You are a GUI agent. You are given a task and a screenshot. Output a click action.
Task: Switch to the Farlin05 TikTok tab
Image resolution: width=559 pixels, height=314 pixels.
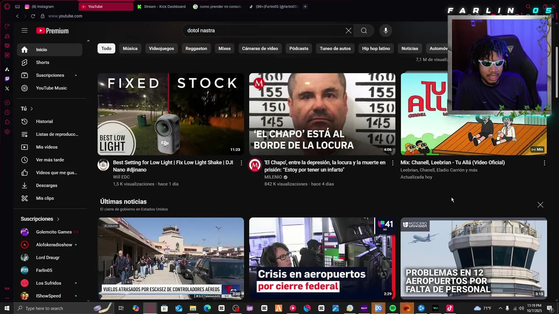click(x=273, y=7)
